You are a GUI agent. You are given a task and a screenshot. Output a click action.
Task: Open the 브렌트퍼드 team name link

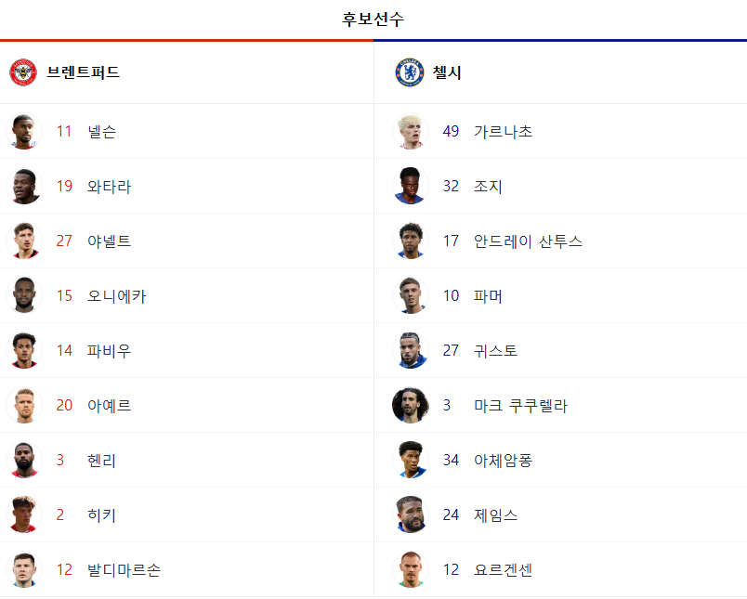[x=83, y=72]
